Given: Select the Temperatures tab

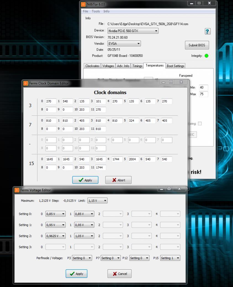Looking at the screenshot, I should point(155,65).
